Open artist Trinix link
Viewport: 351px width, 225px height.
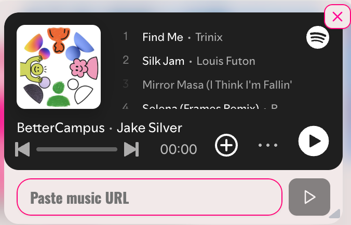click(209, 37)
